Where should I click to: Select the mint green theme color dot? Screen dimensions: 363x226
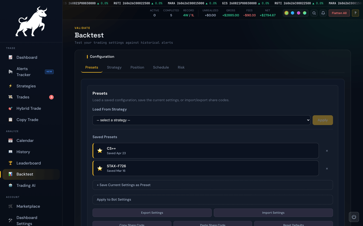coord(305,13)
